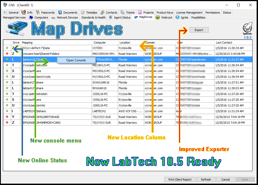Click the Documents tab icon
The height and width of the screenshot is (185, 258).
pos(60,12)
